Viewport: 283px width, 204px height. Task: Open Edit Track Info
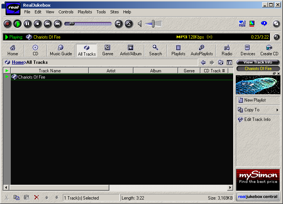pos(258,119)
